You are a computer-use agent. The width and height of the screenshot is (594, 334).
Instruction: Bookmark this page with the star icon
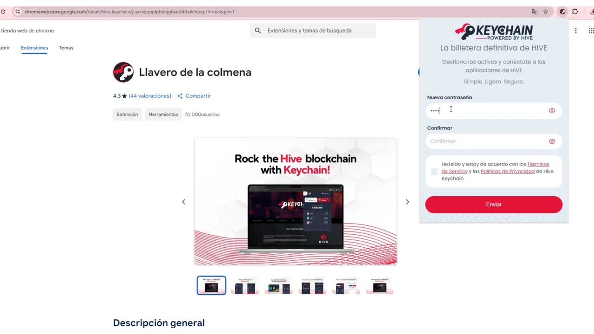[546, 12]
